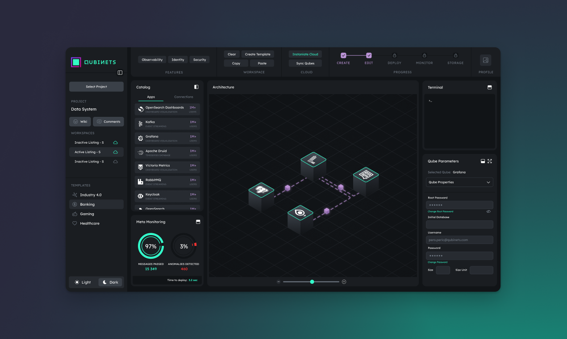This screenshot has height=339, width=567.
Task: Select the cube with the Druid logo on canvas
Action: 313,166
